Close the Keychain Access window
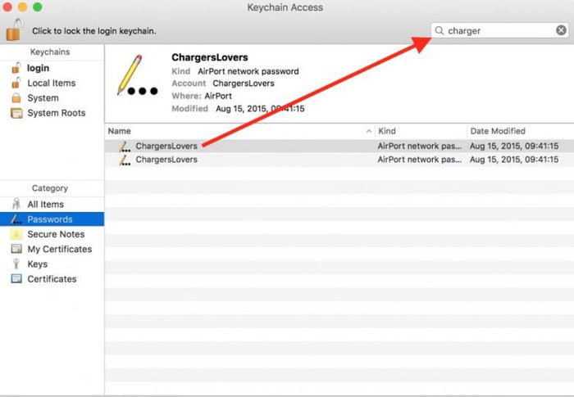 point(7,7)
